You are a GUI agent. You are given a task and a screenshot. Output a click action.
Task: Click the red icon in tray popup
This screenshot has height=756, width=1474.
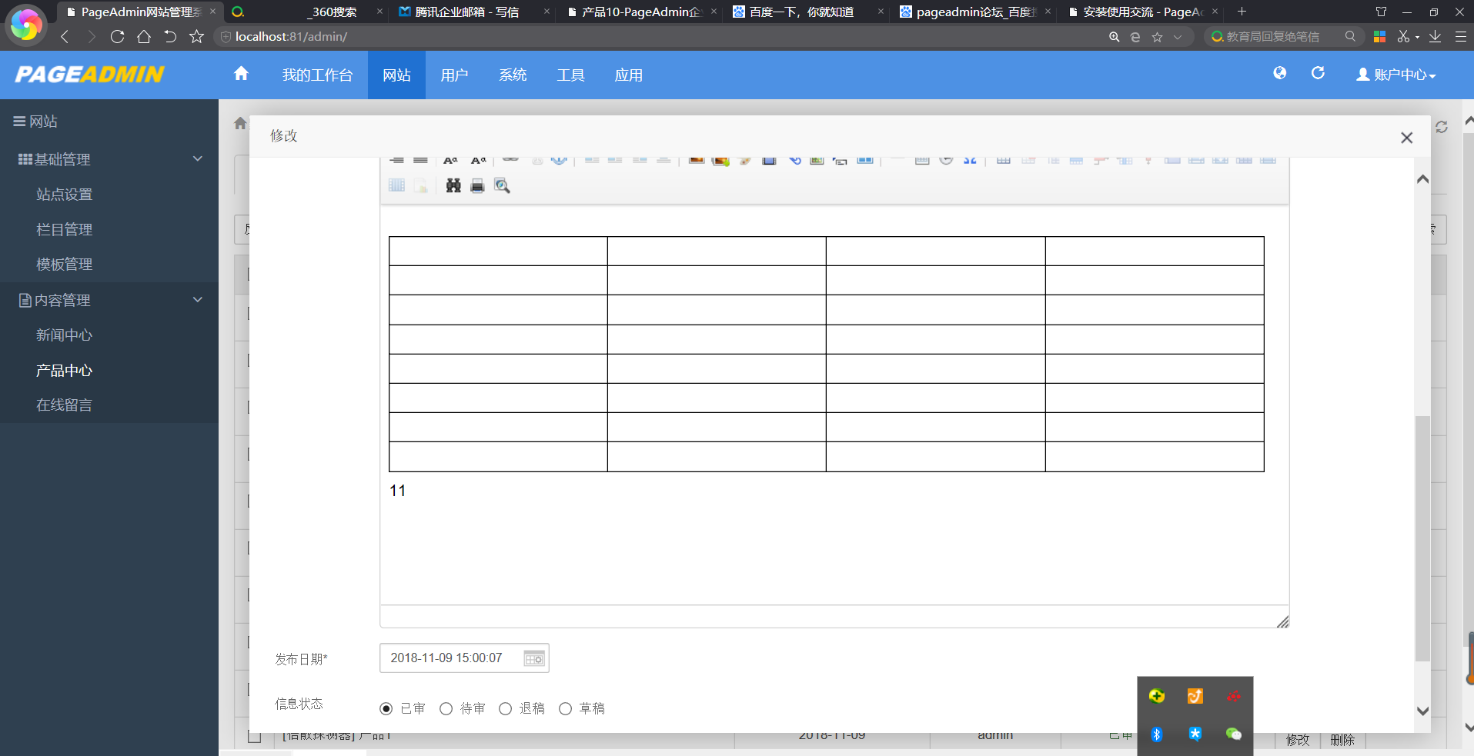tap(1233, 696)
